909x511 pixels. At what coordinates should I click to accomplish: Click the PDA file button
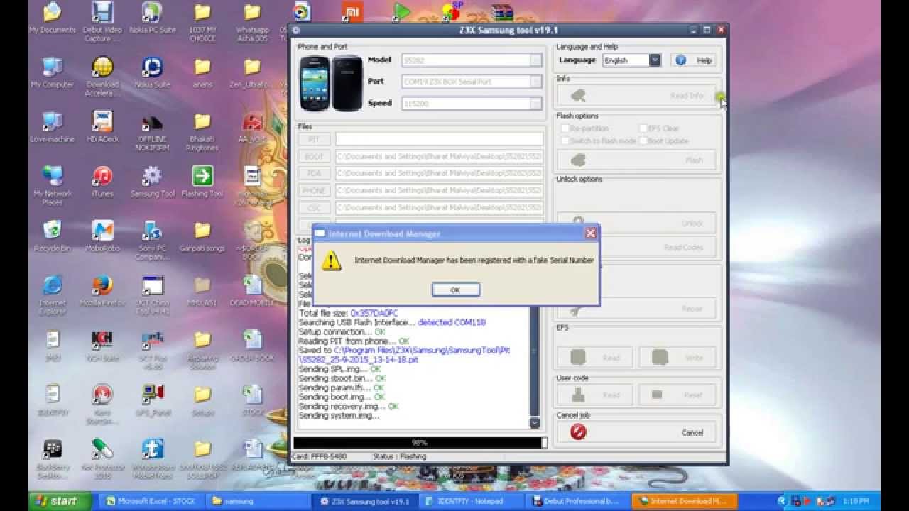[x=314, y=173]
